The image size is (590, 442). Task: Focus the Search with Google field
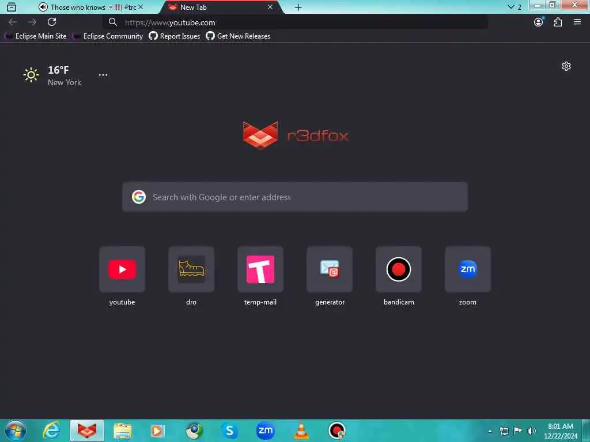tap(295, 197)
